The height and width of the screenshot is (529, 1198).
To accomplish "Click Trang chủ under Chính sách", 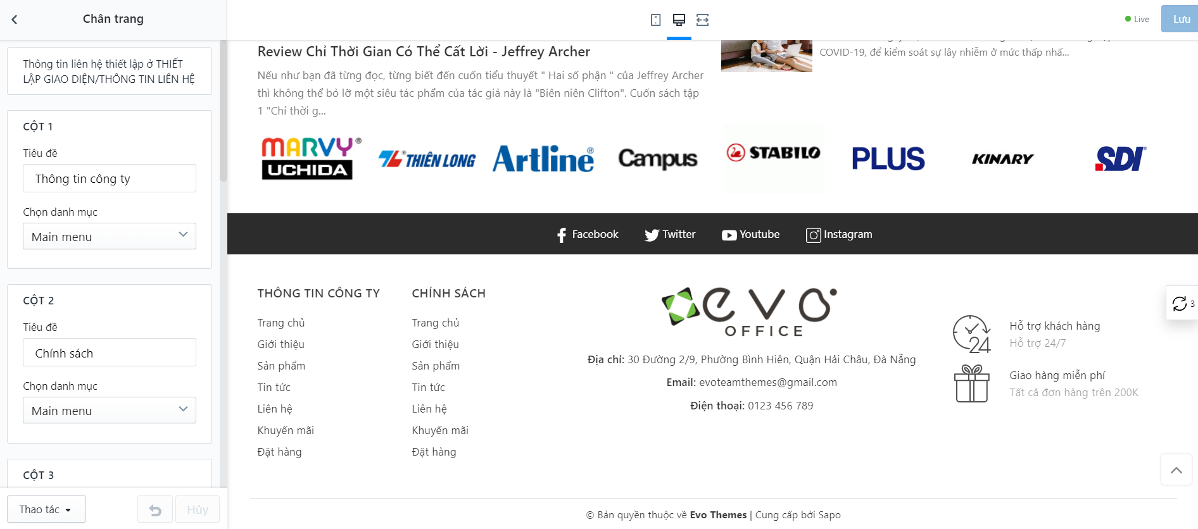I will coord(436,323).
